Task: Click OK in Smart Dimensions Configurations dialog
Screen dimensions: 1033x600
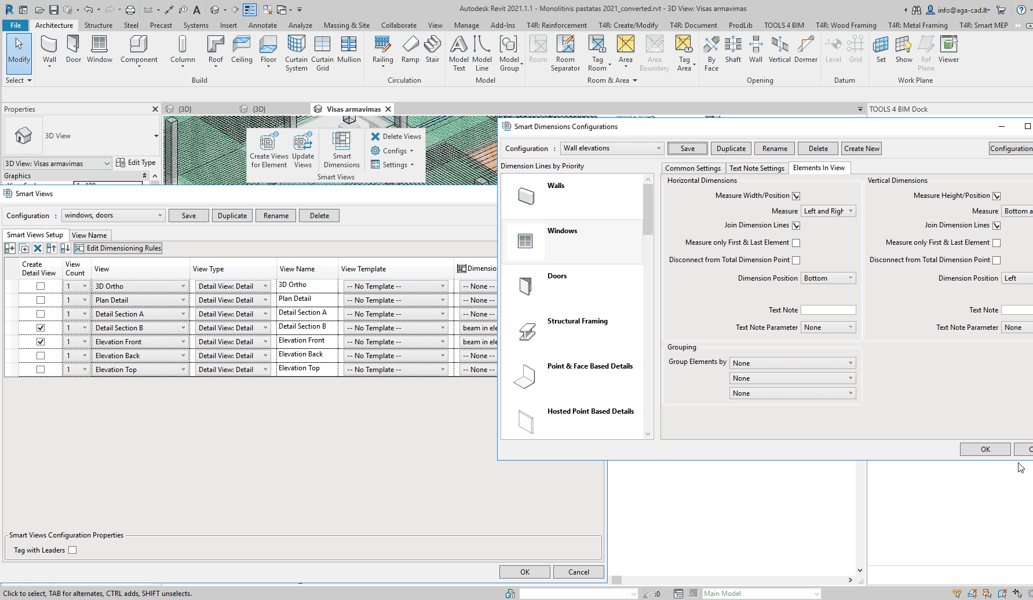Action: click(985, 450)
